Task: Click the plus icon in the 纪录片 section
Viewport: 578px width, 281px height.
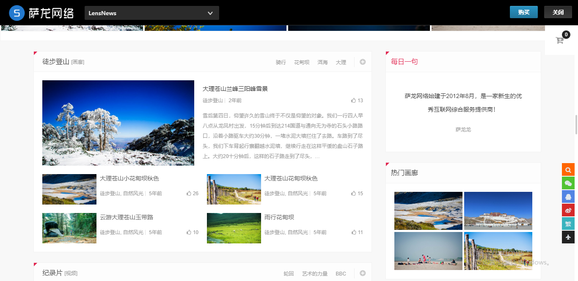Action: (362, 273)
